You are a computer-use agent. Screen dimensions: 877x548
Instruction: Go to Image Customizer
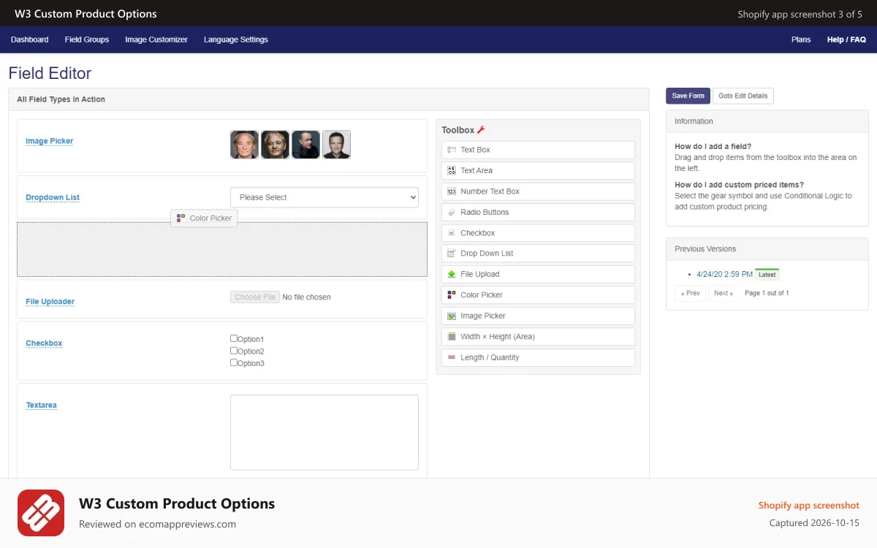click(x=156, y=39)
